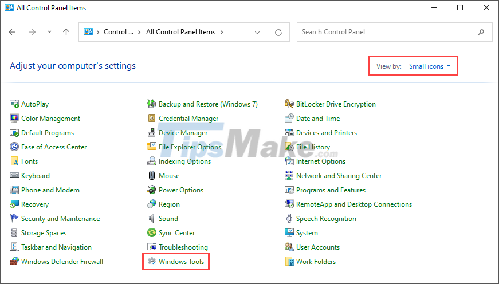499x284 pixels.
Task: Click the Keyboard icon
Action: point(14,176)
